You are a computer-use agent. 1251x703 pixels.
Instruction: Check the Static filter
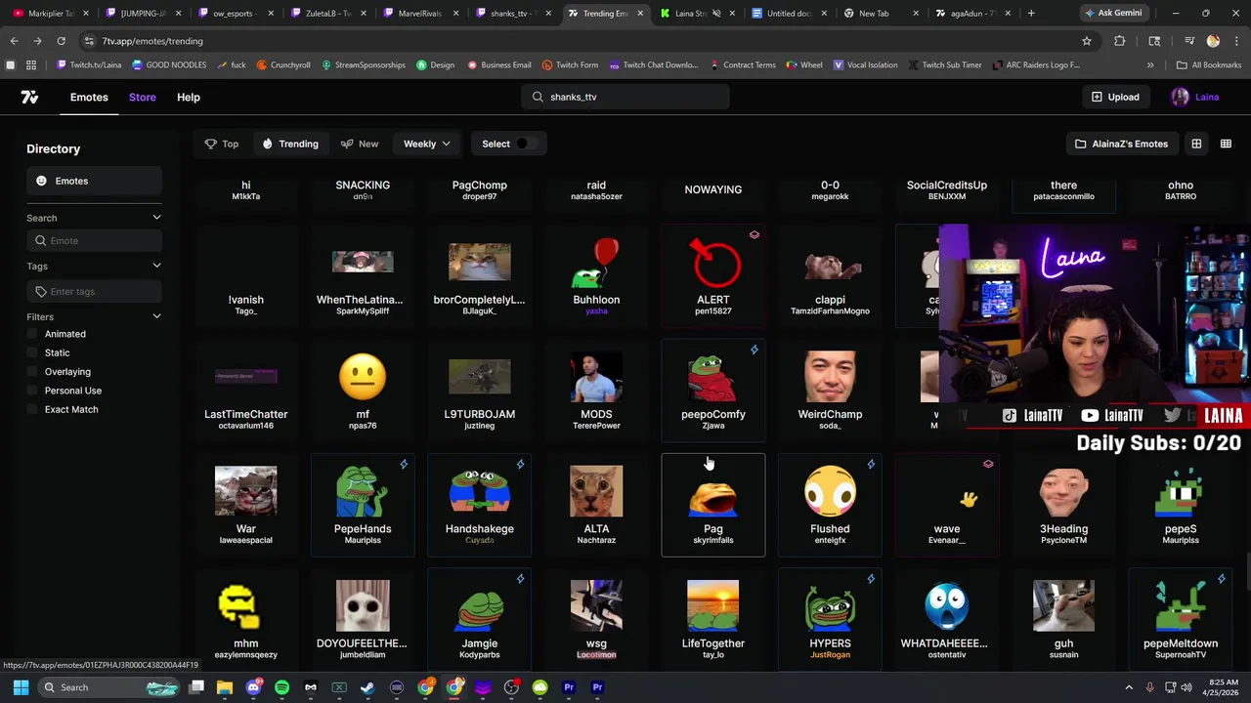32,352
